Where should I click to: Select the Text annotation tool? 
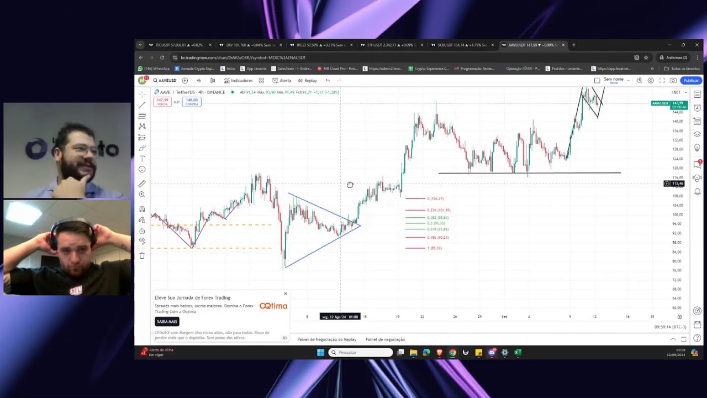[x=142, y=159]
